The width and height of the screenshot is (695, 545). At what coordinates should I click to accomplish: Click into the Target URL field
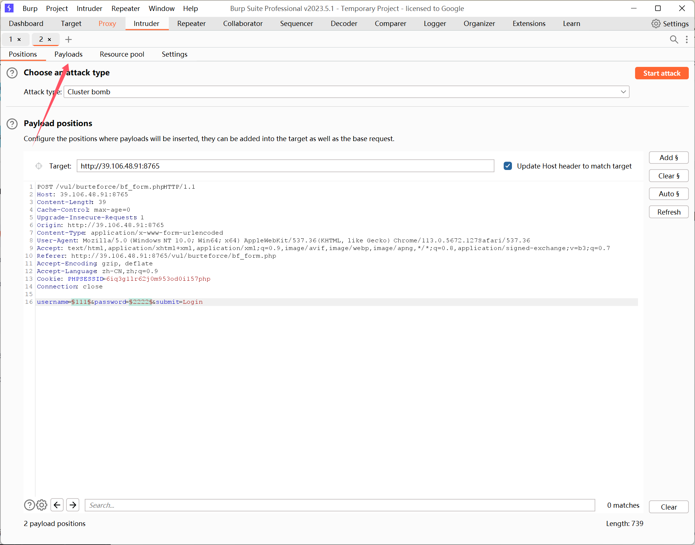tap(285, 166)
